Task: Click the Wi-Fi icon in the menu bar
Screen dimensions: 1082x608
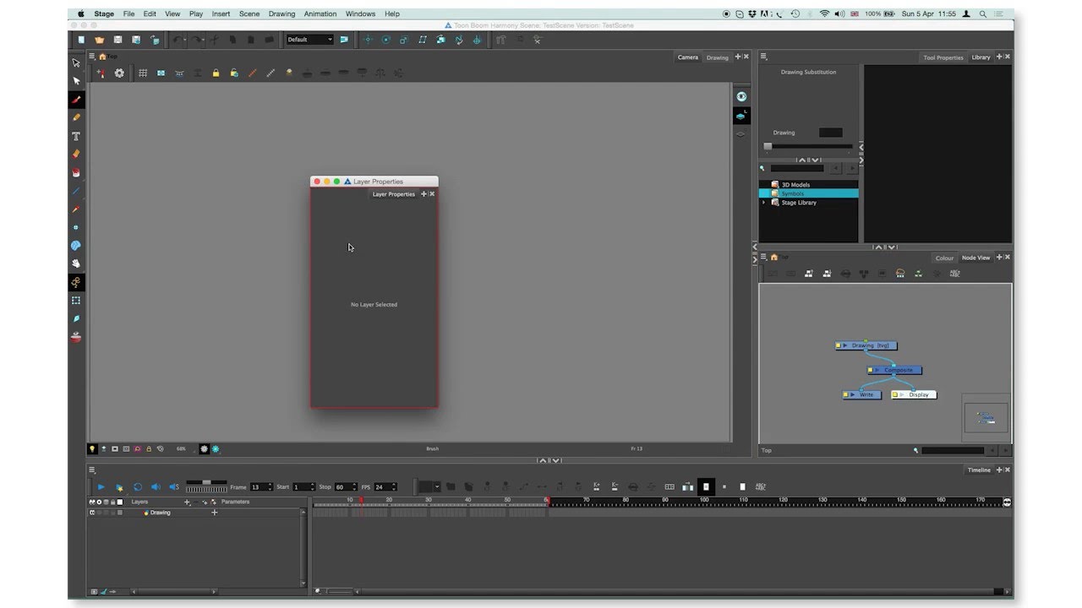Action: [824, 14]
